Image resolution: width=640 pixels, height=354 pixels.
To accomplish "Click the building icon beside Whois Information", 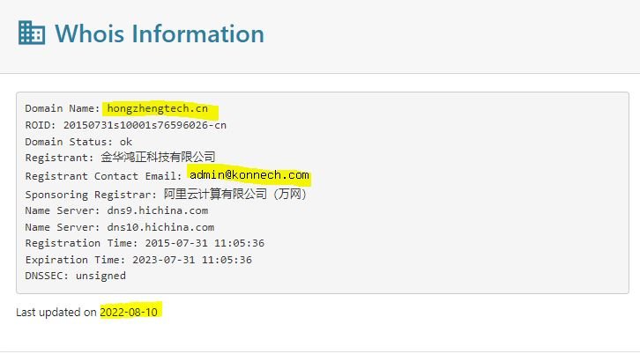I will pos(32,33).
